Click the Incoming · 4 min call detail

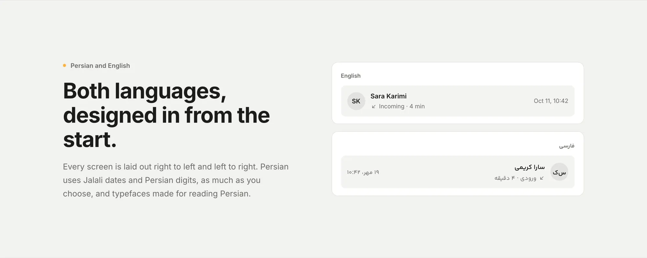pyautogui.click(x=401, y=107)
